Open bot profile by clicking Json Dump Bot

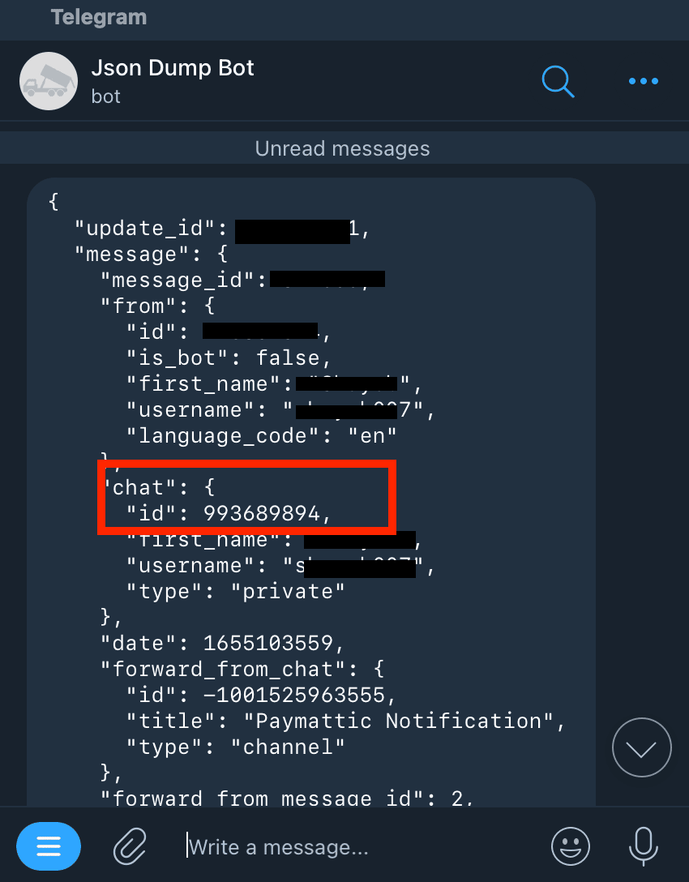[x=172, y=68]
